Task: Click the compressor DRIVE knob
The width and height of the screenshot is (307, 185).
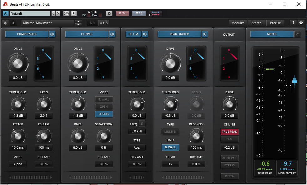Action: point(18,63)
